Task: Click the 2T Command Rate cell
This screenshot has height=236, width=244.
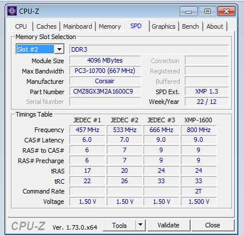Action: tap(199, 191)
